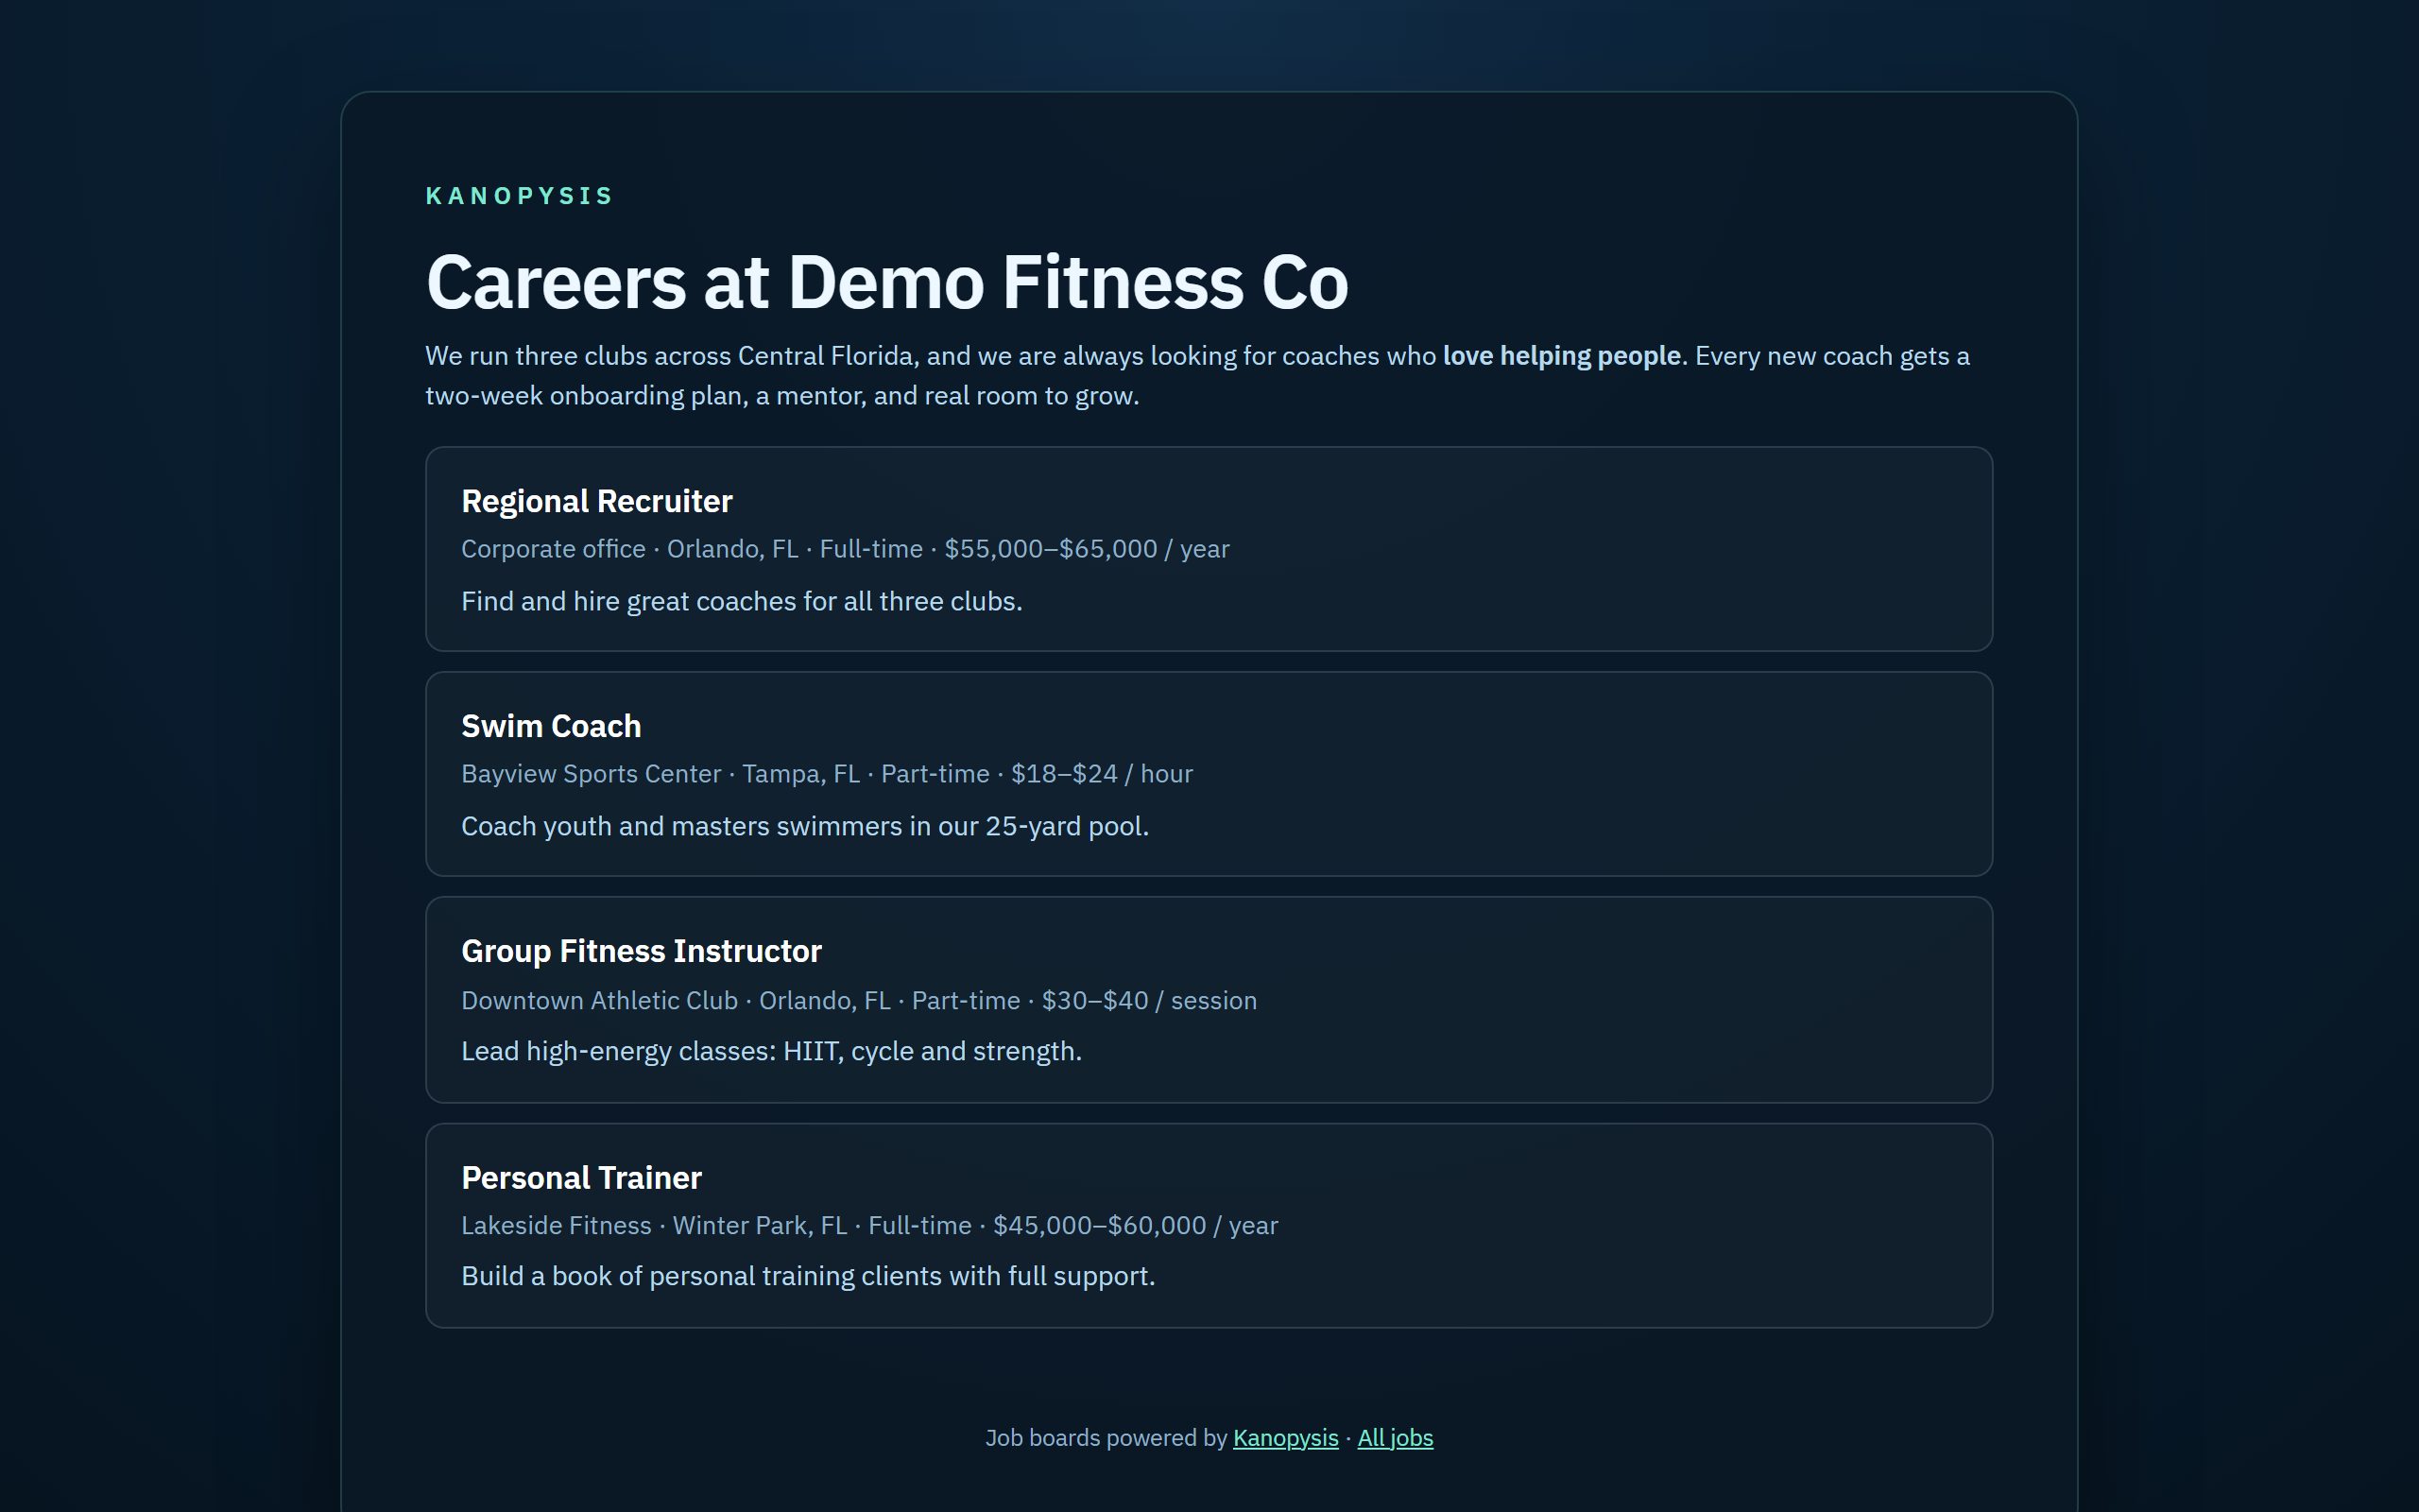
Task: Click 'Build a book of personal training clients' text
Action: pyautogui.click(x=808, y=1276)
